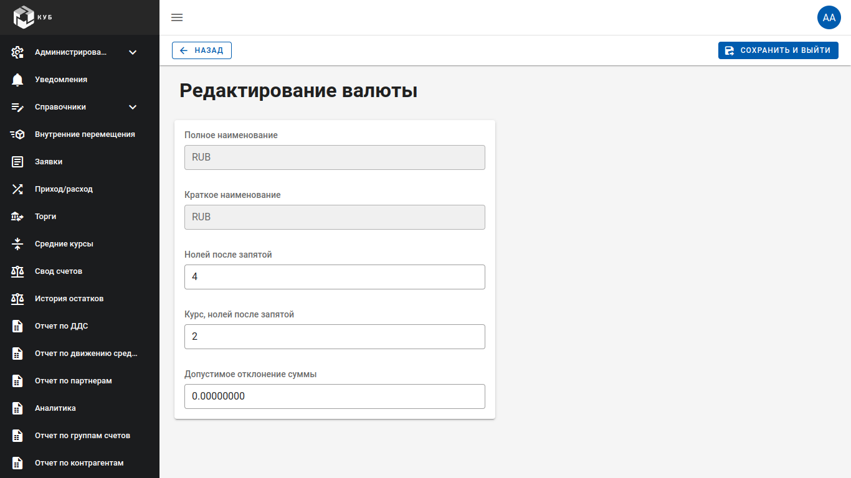Click the Краткое наименование label
This screenshot has width=851, height=478.
[232, 195]
